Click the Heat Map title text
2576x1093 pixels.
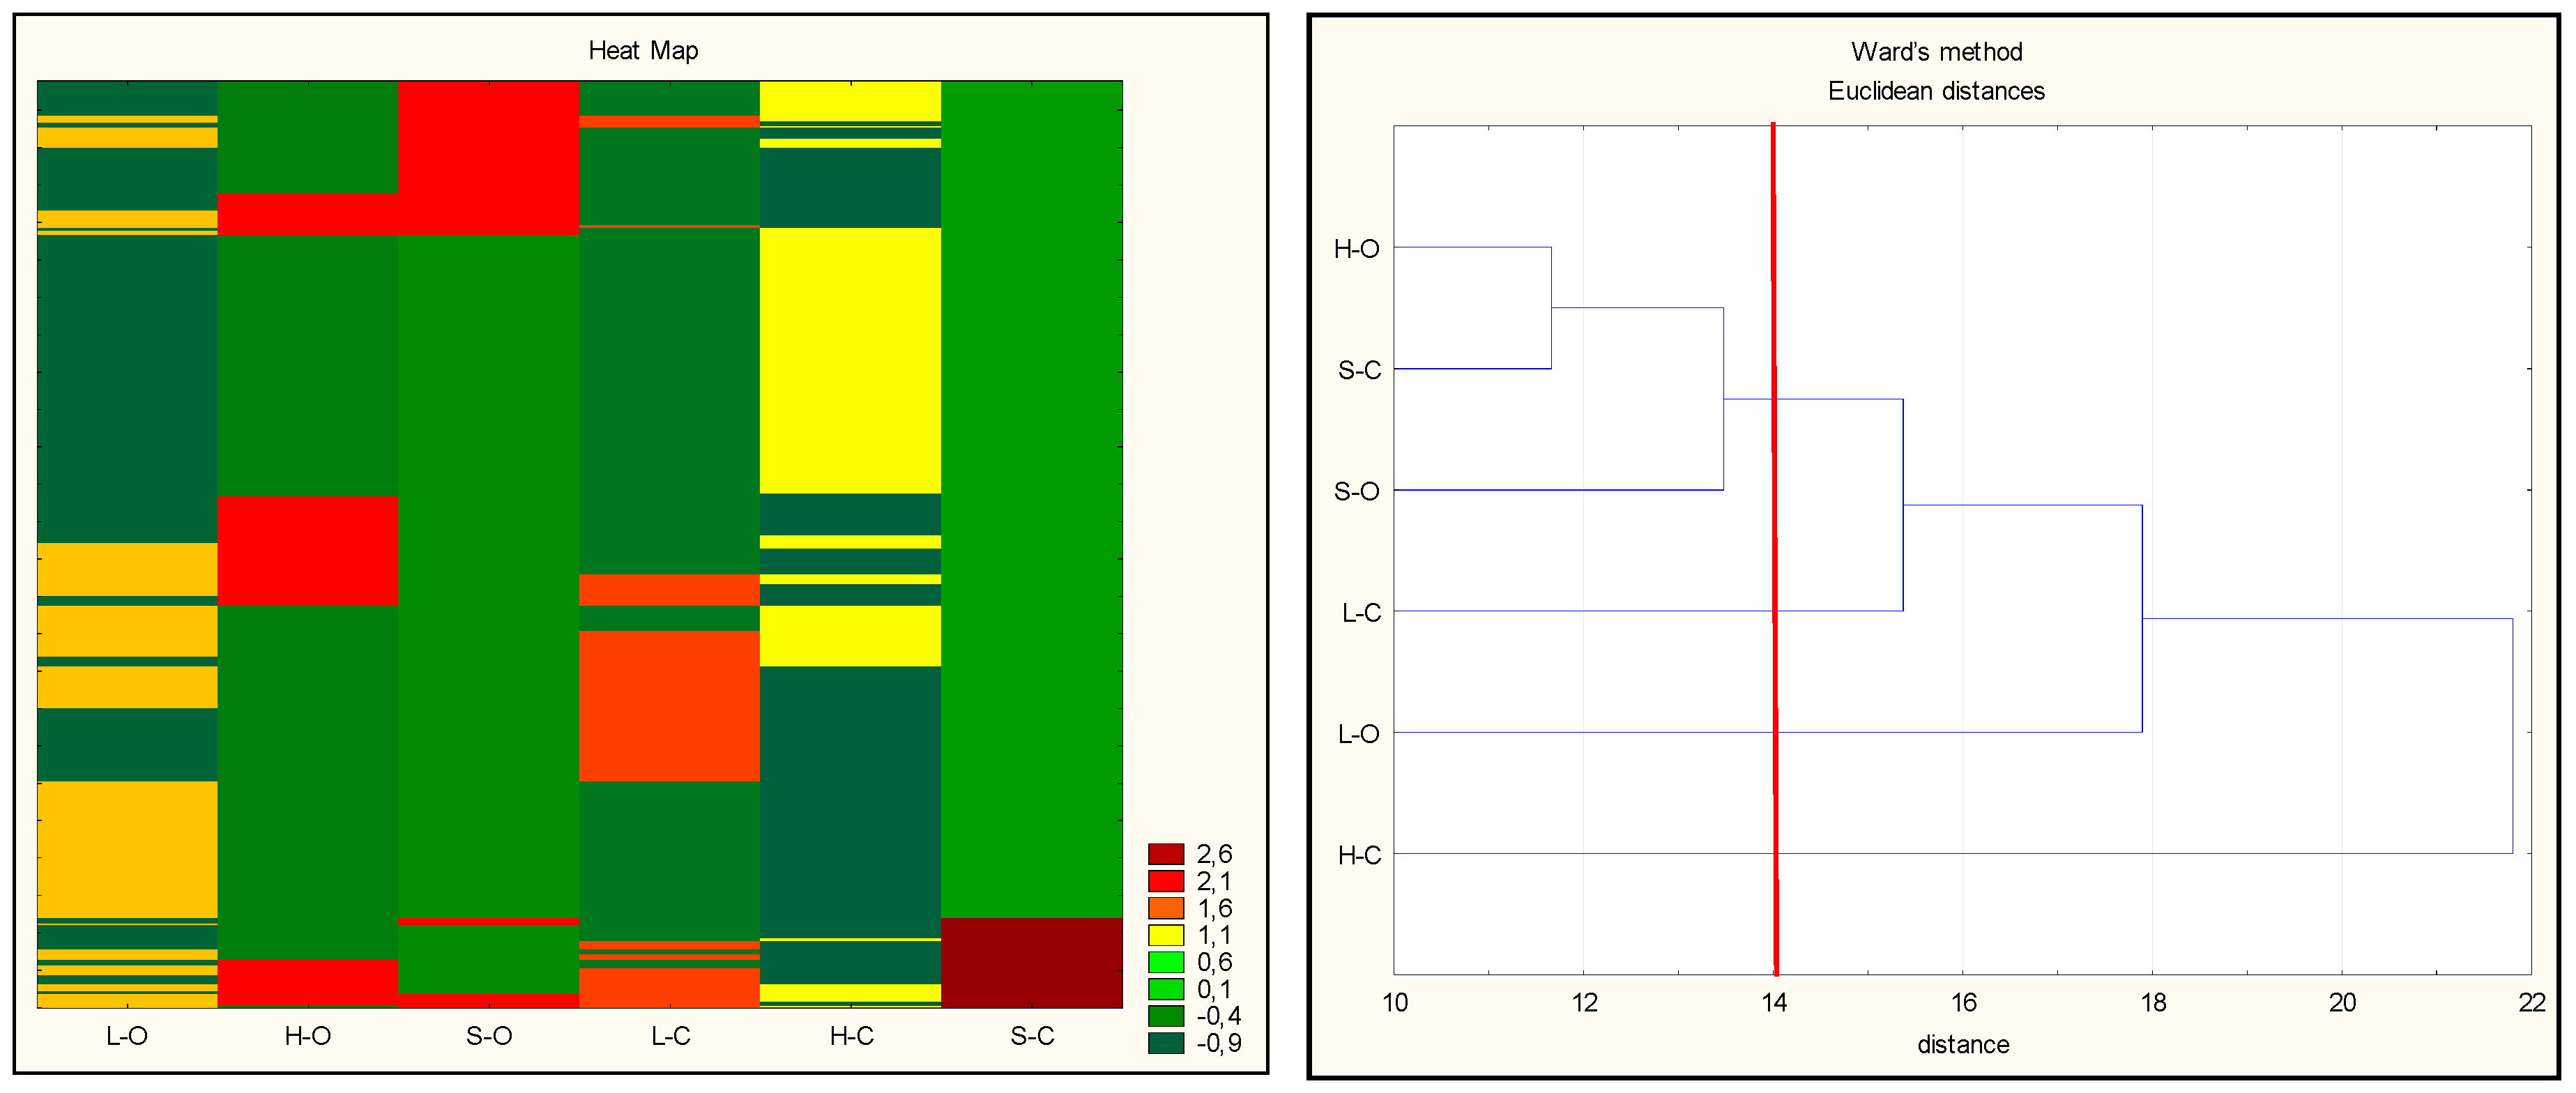[643, 51]
